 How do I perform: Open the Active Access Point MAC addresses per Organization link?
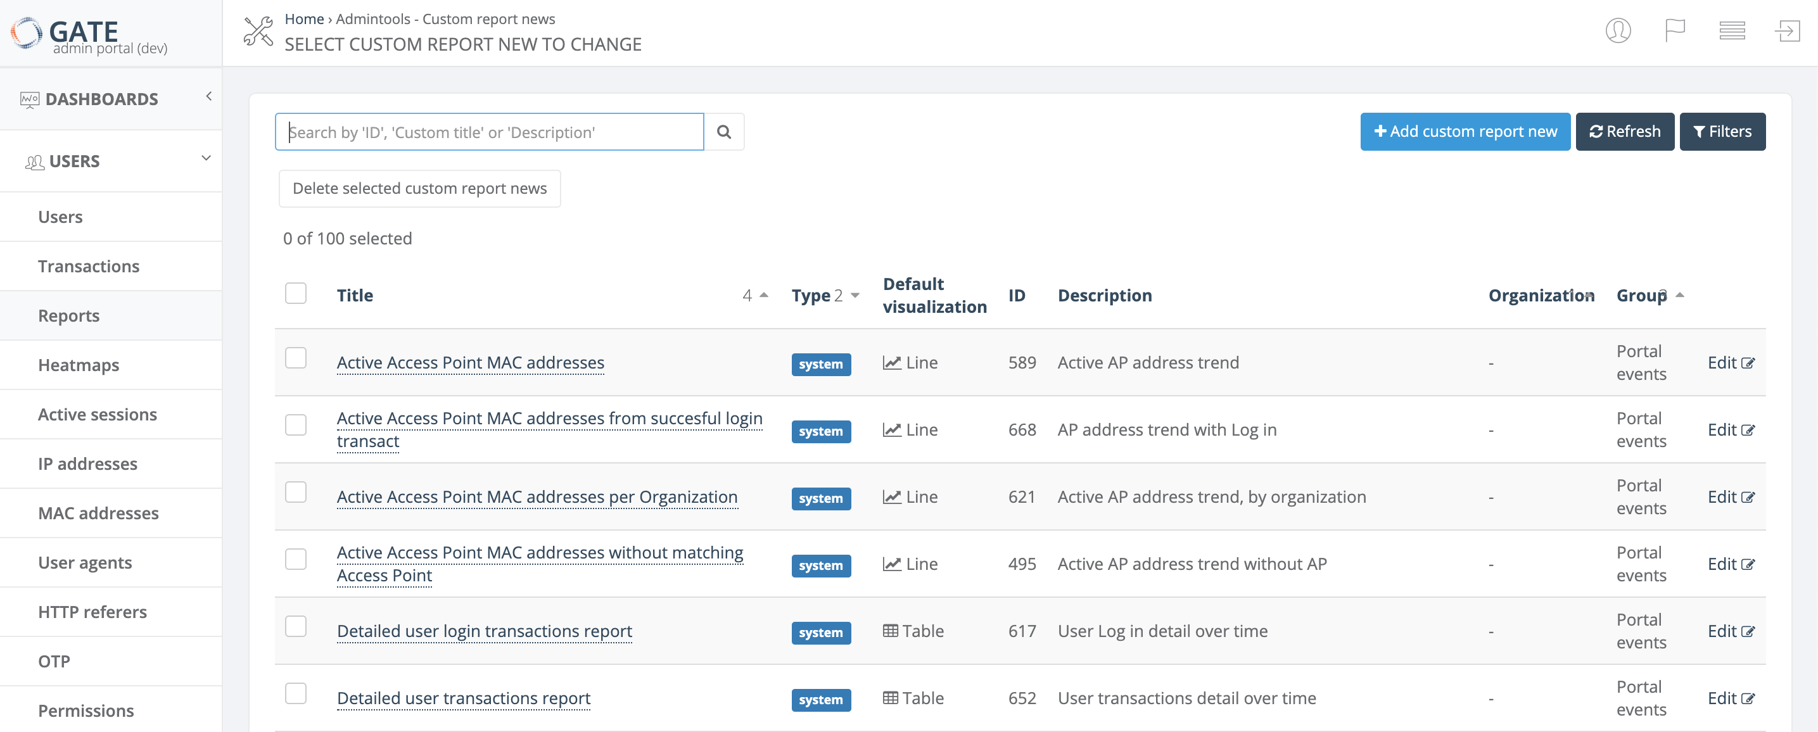tap(537, 497)
